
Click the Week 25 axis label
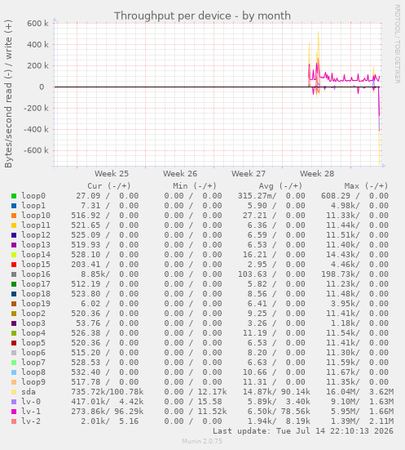tap(112, 174)
